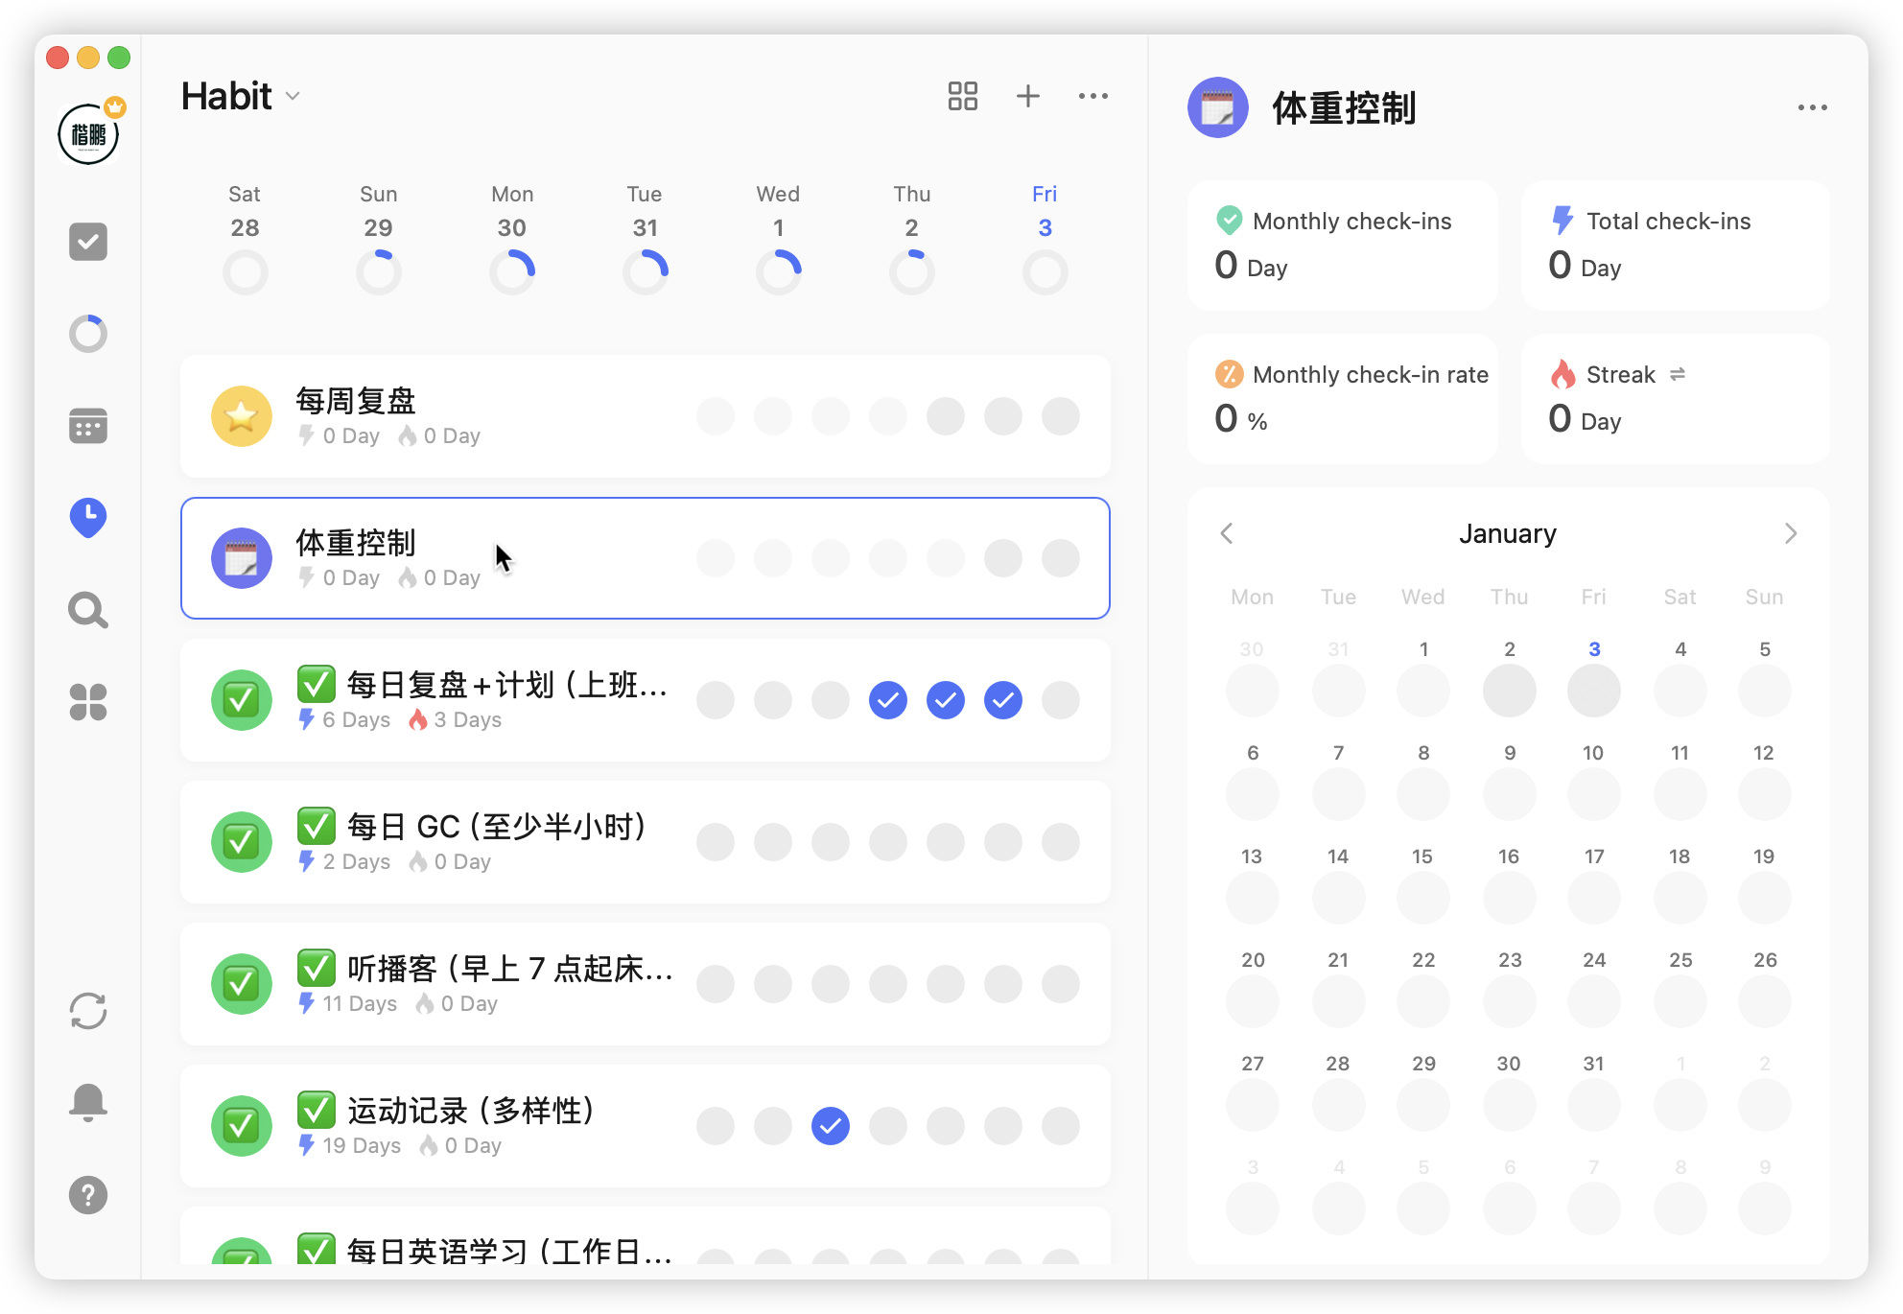This screenshot has height=1314, width=1903.
Task: Click the Search magnifier sidebar icon
Action: click(x=88, y=610)
